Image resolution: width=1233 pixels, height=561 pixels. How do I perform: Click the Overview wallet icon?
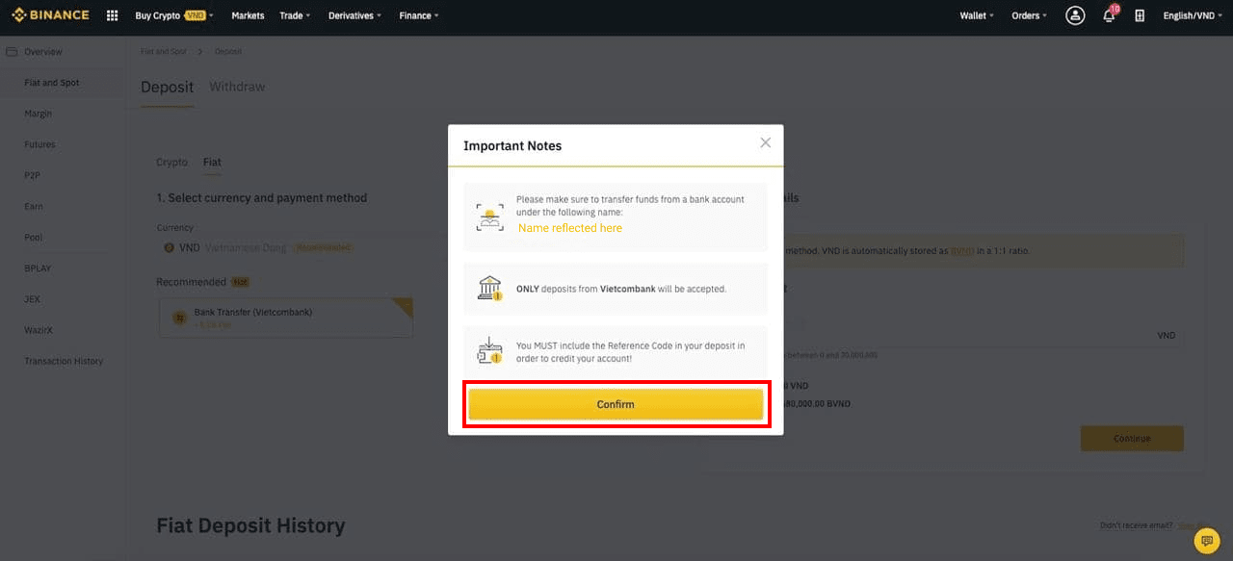click(x=12, y=52)
